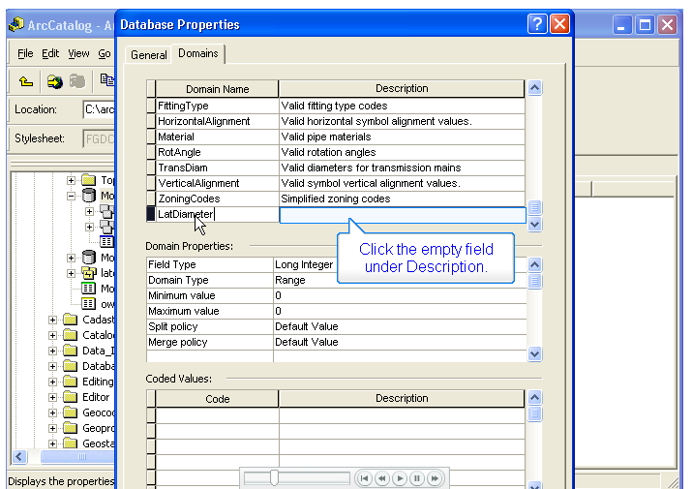The width and height of the screenshot is (692, 489).
Task: Select the Material domain name
Action: [175, 137]
